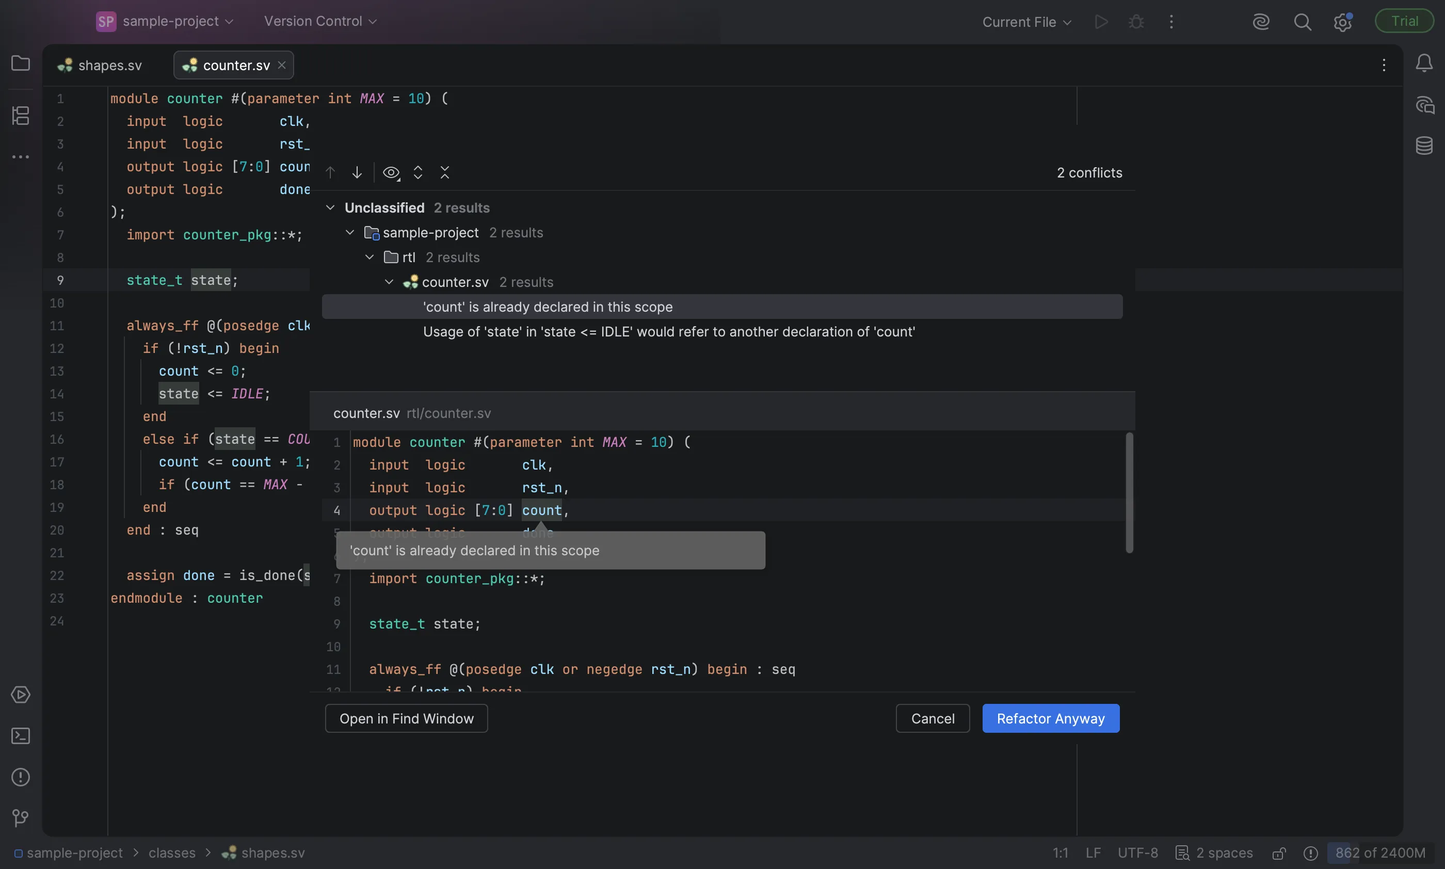This screenshot has width=1445, height=869.
Task: Go to next conflict with down arrow
Action: (x=357, y=172)
